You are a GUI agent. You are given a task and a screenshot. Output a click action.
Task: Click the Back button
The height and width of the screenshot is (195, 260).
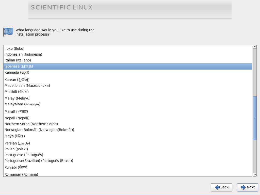pyautogui.click(x=221, y=187)
